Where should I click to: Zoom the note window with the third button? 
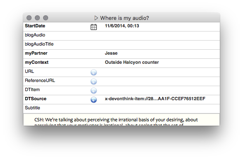click(46, 18)
